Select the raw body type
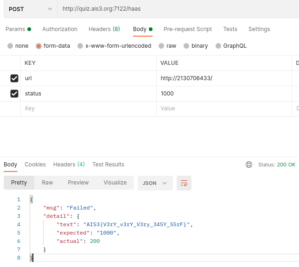The width and height of the screenshot is (299, 267). click(x=161, y=46)
